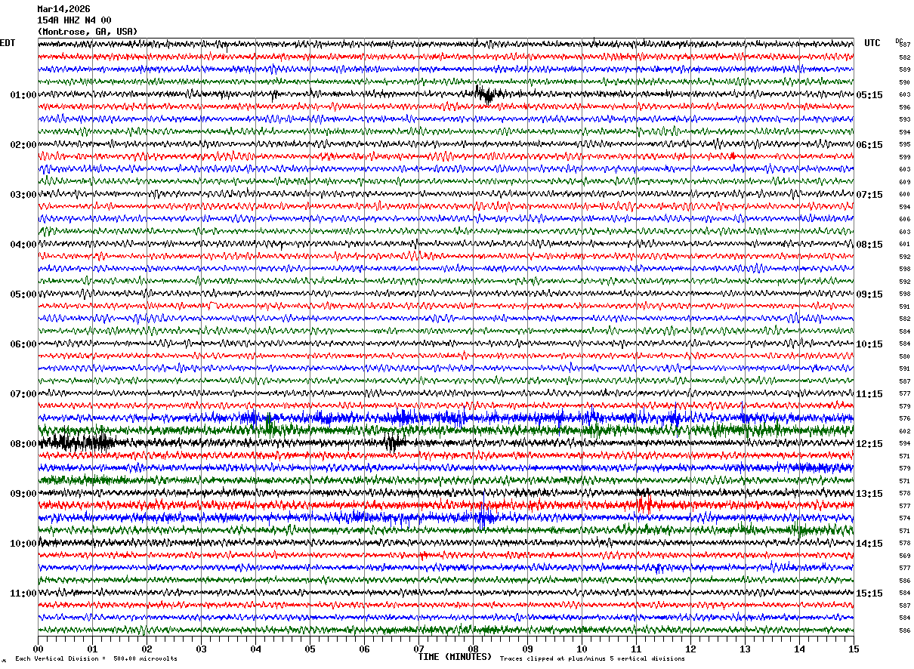Click the '00' minute axis tick label
The width and height of the screenshot is (914, 669).
pyautogui.click(x=38, y=649)
